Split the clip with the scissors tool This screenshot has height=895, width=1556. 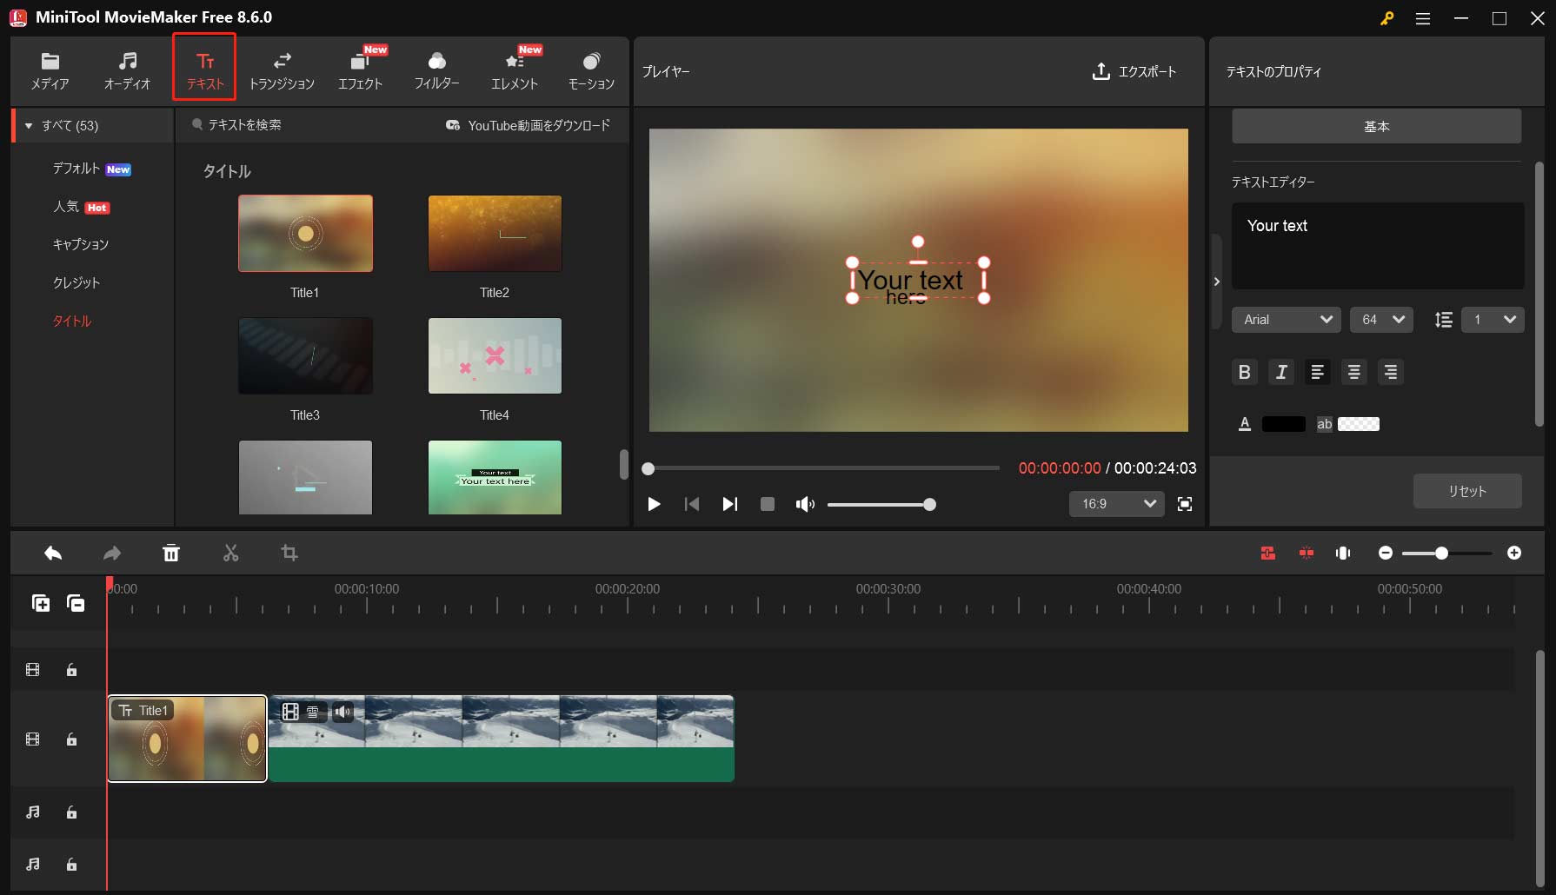(230, 553)
